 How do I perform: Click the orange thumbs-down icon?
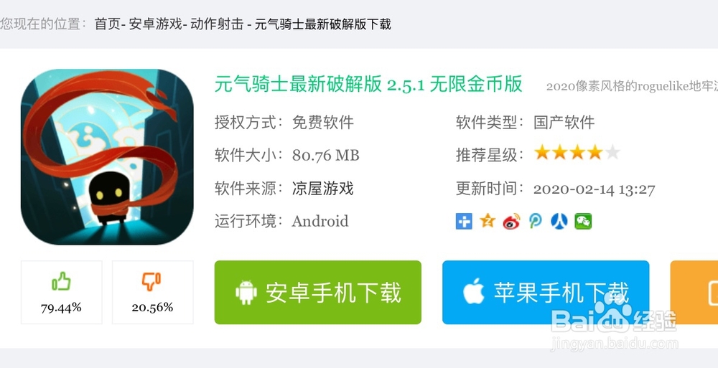(x=151, y=281)
